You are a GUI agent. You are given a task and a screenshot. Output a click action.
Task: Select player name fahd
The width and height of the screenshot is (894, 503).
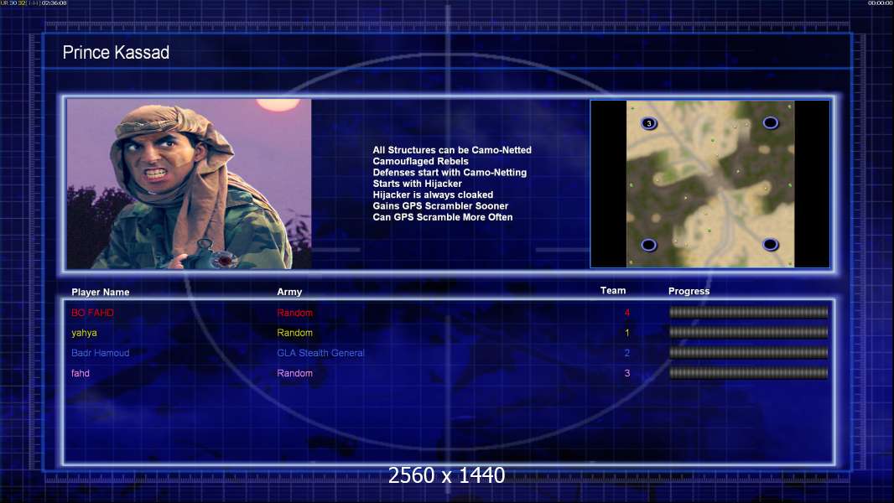click(81, 373)
